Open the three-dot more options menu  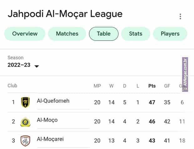tap(180, 17)
